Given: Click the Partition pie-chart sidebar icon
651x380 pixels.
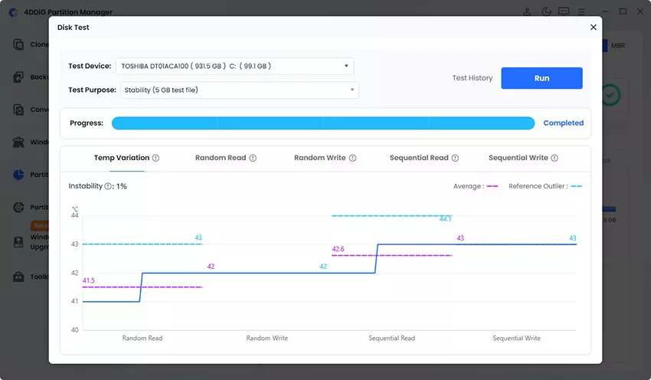Looking at the screenshot, I should pos(18,175).
